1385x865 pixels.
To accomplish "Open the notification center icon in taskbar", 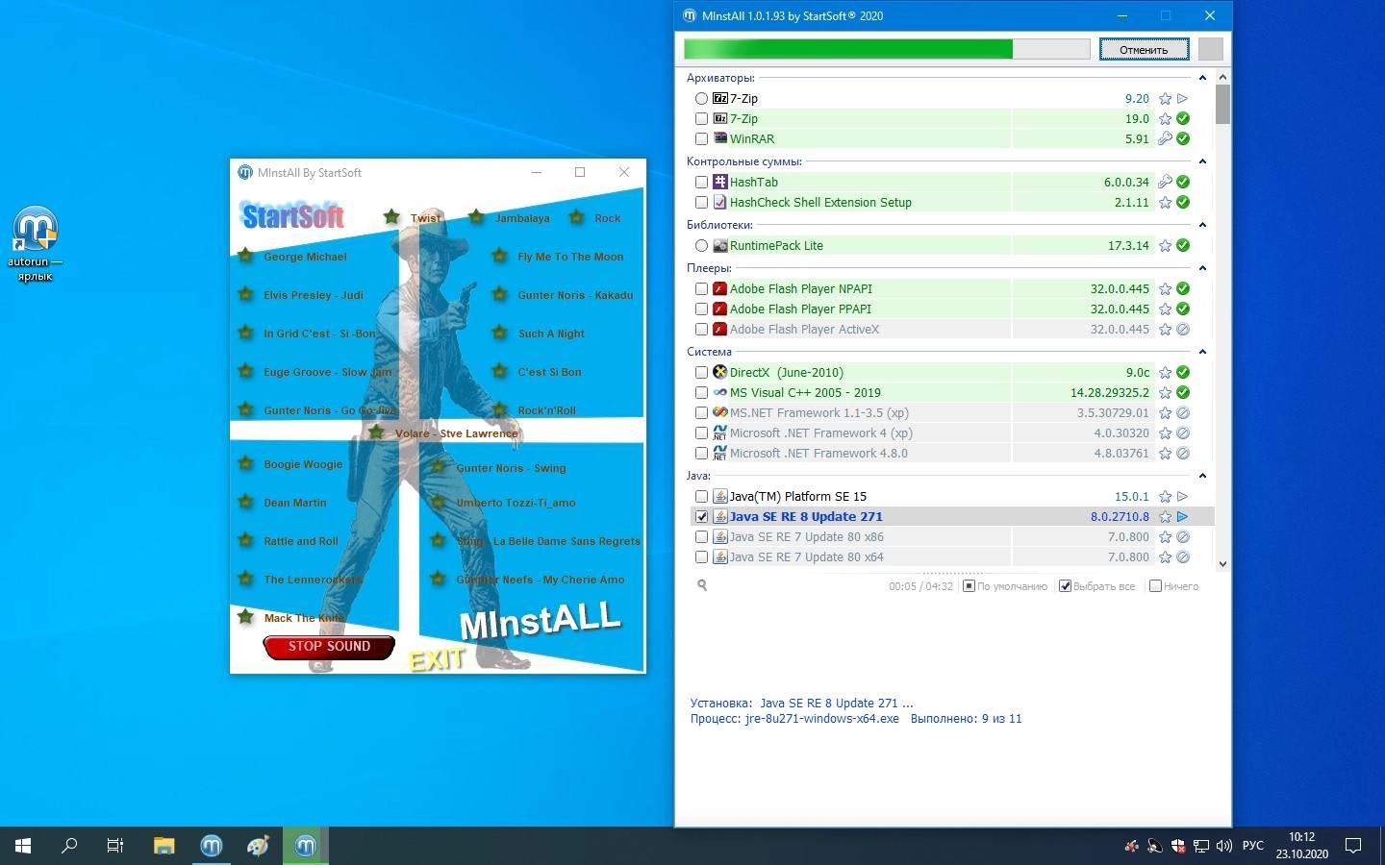I will click(x=1353, y=846).
